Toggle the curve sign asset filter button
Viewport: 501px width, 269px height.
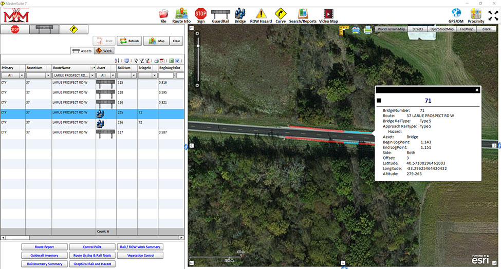[x=74, y=29]
